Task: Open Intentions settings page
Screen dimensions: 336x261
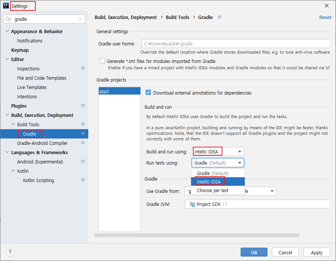Action: click(x=27, y=96)
